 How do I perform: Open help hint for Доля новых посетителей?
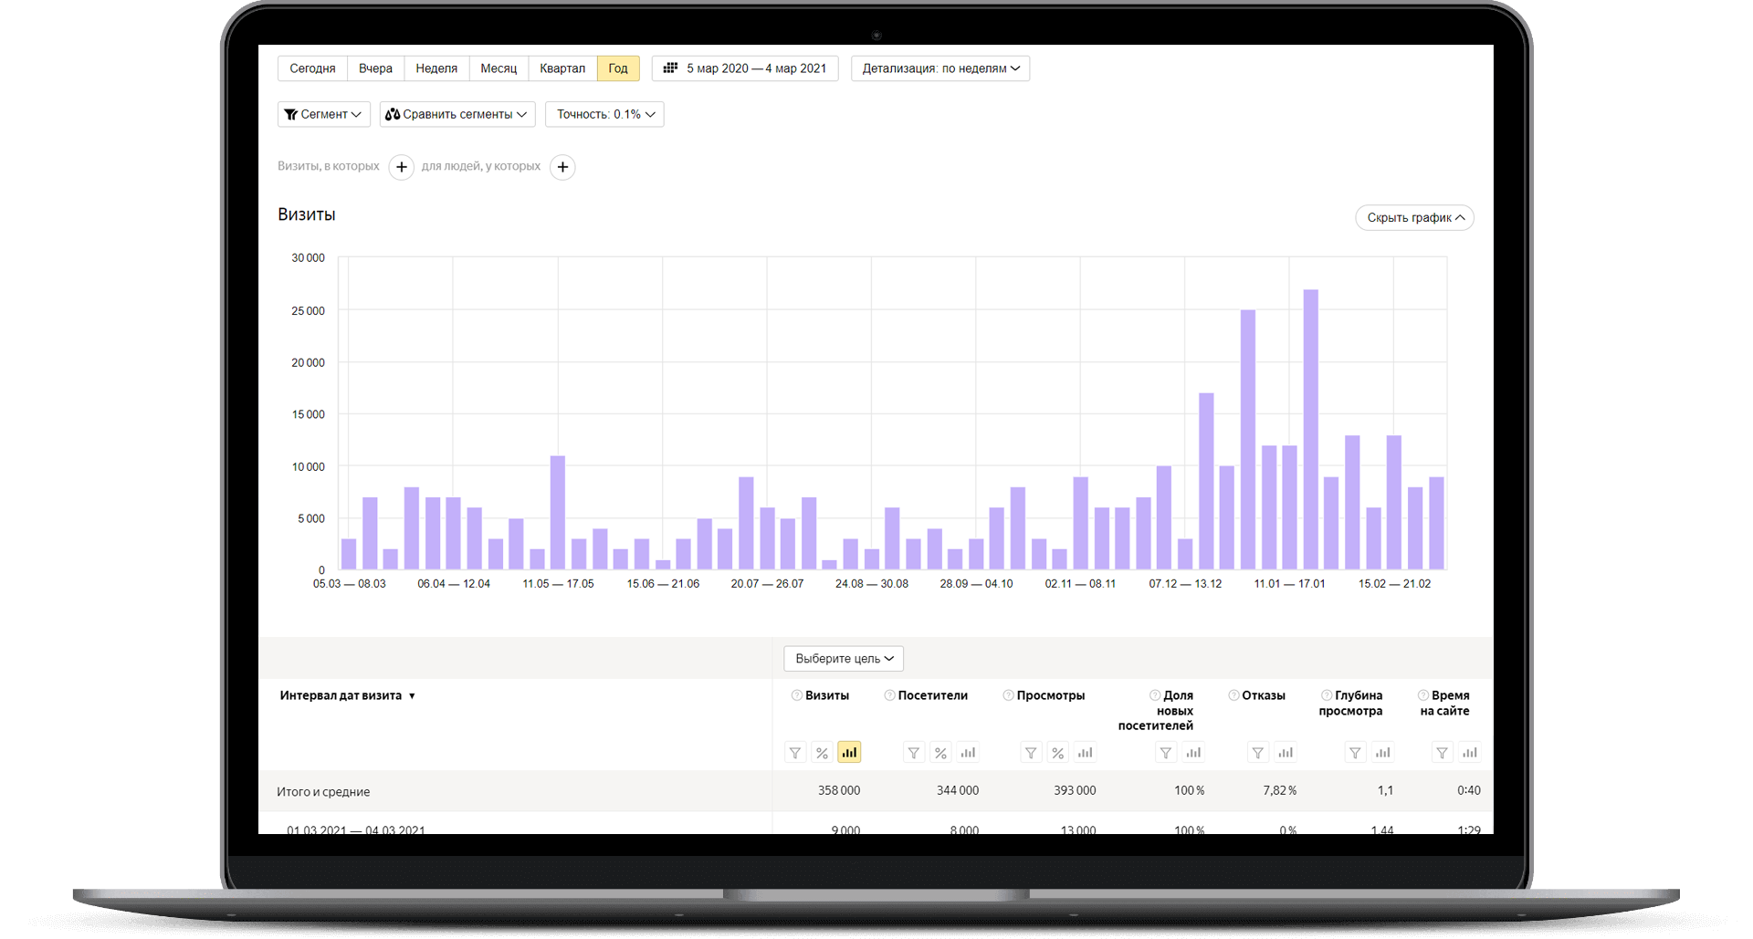click(1155, 695)
